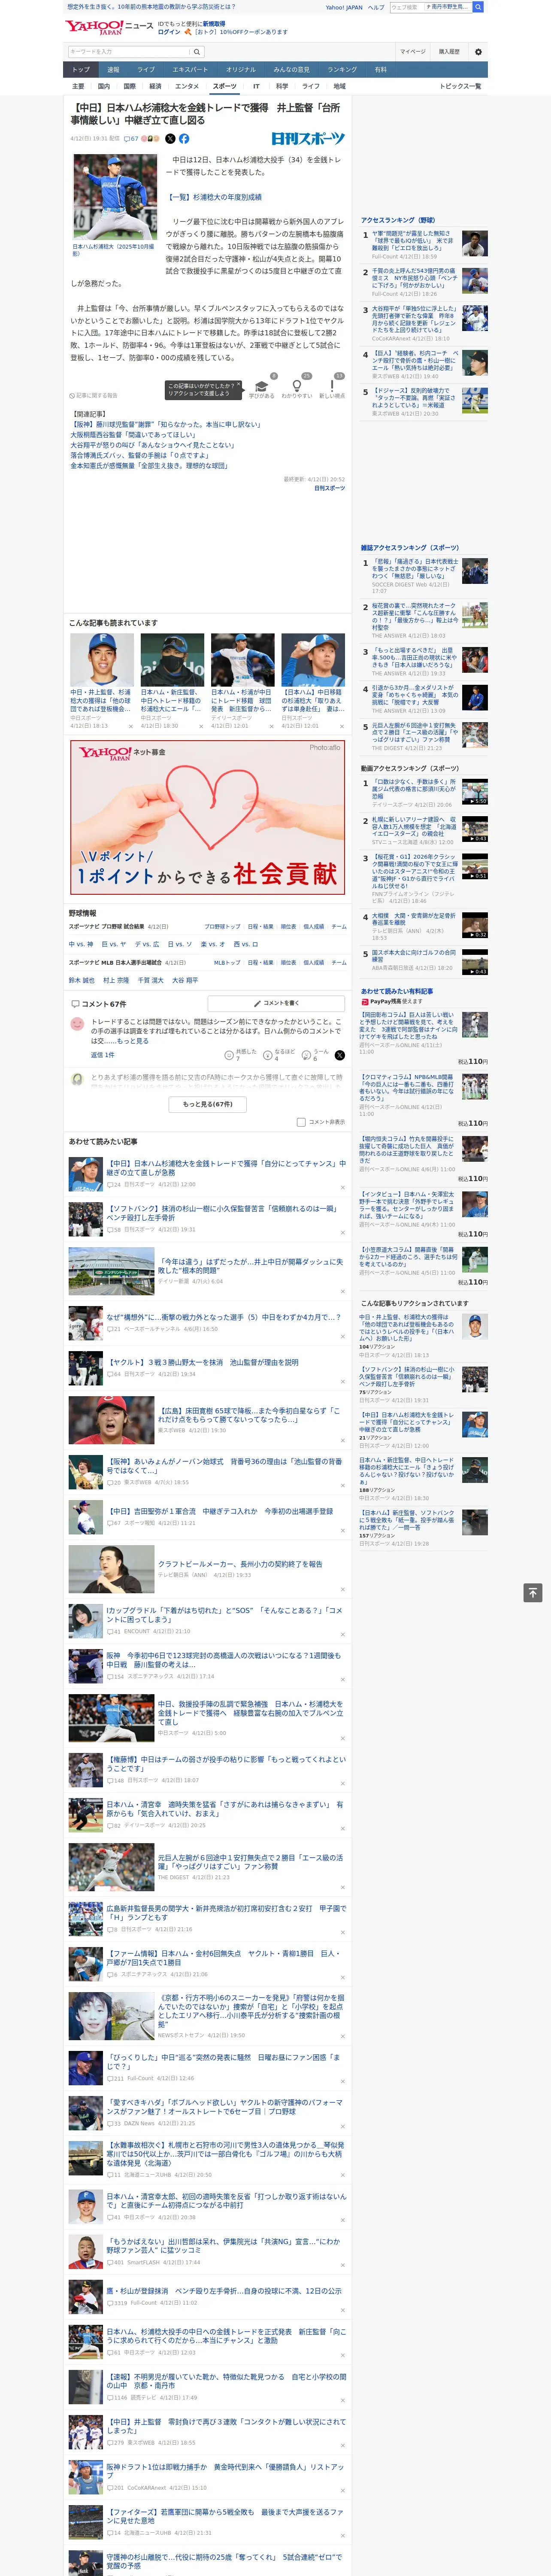Click the Yahoo! JAPAN News logo
Viewport: 551px width, 2576px height.
pyautogui.click(x=109, y=27)
